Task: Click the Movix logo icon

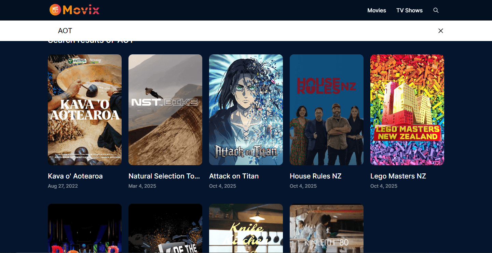Action: click(x=55, y=10)
